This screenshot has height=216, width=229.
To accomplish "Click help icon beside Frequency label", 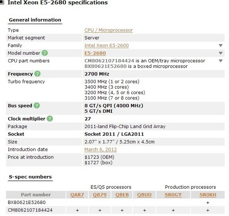I will [37, 74].
